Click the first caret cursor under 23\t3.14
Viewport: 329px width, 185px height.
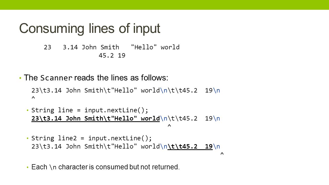(x=33, y=98)
